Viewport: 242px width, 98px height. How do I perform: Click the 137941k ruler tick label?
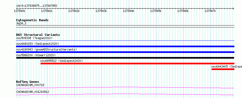tap(47, 11)
